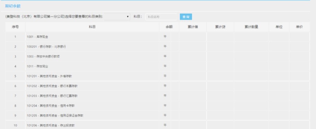
Task: Select the 累计数量 column header
Action: tap(251, 27)
